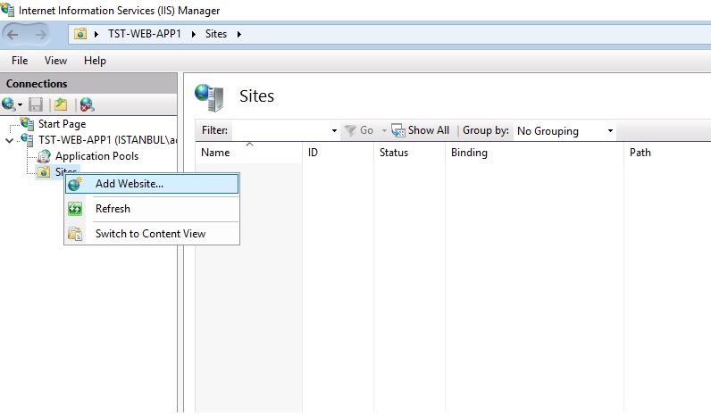This screenshot has height=415, width=711.
Task: Expand the arrow after Sites in address bar
Action: (x=239, y=35)
